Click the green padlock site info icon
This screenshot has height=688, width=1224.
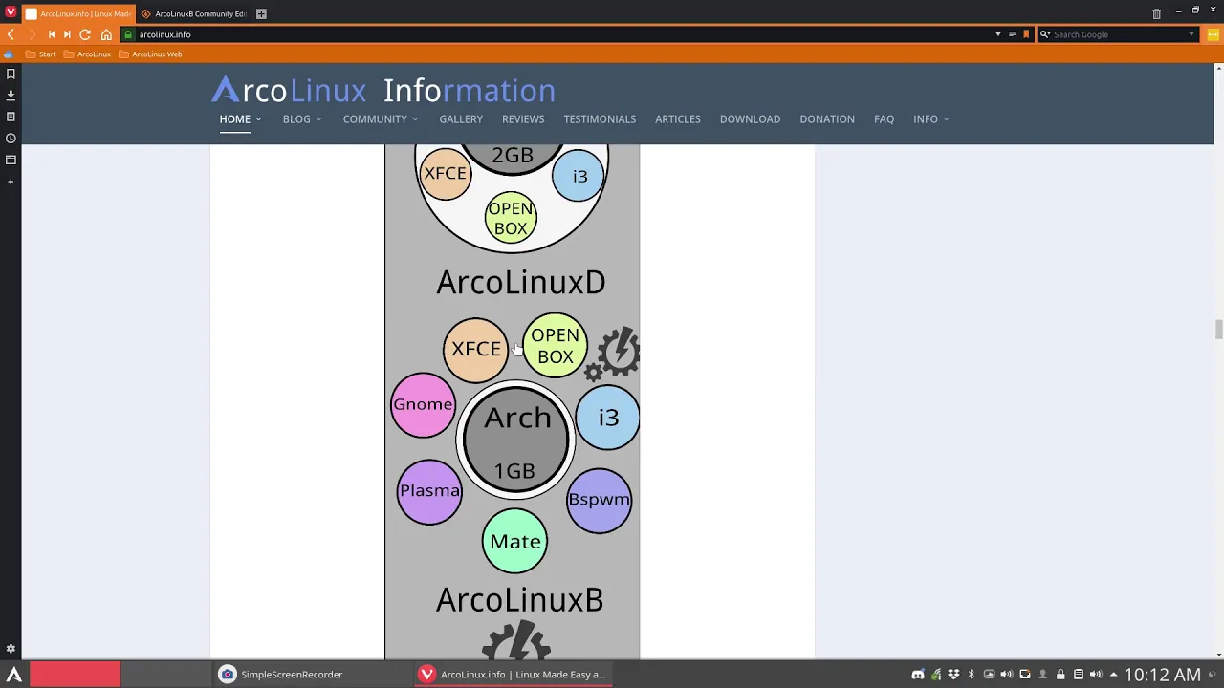[128, 34]
